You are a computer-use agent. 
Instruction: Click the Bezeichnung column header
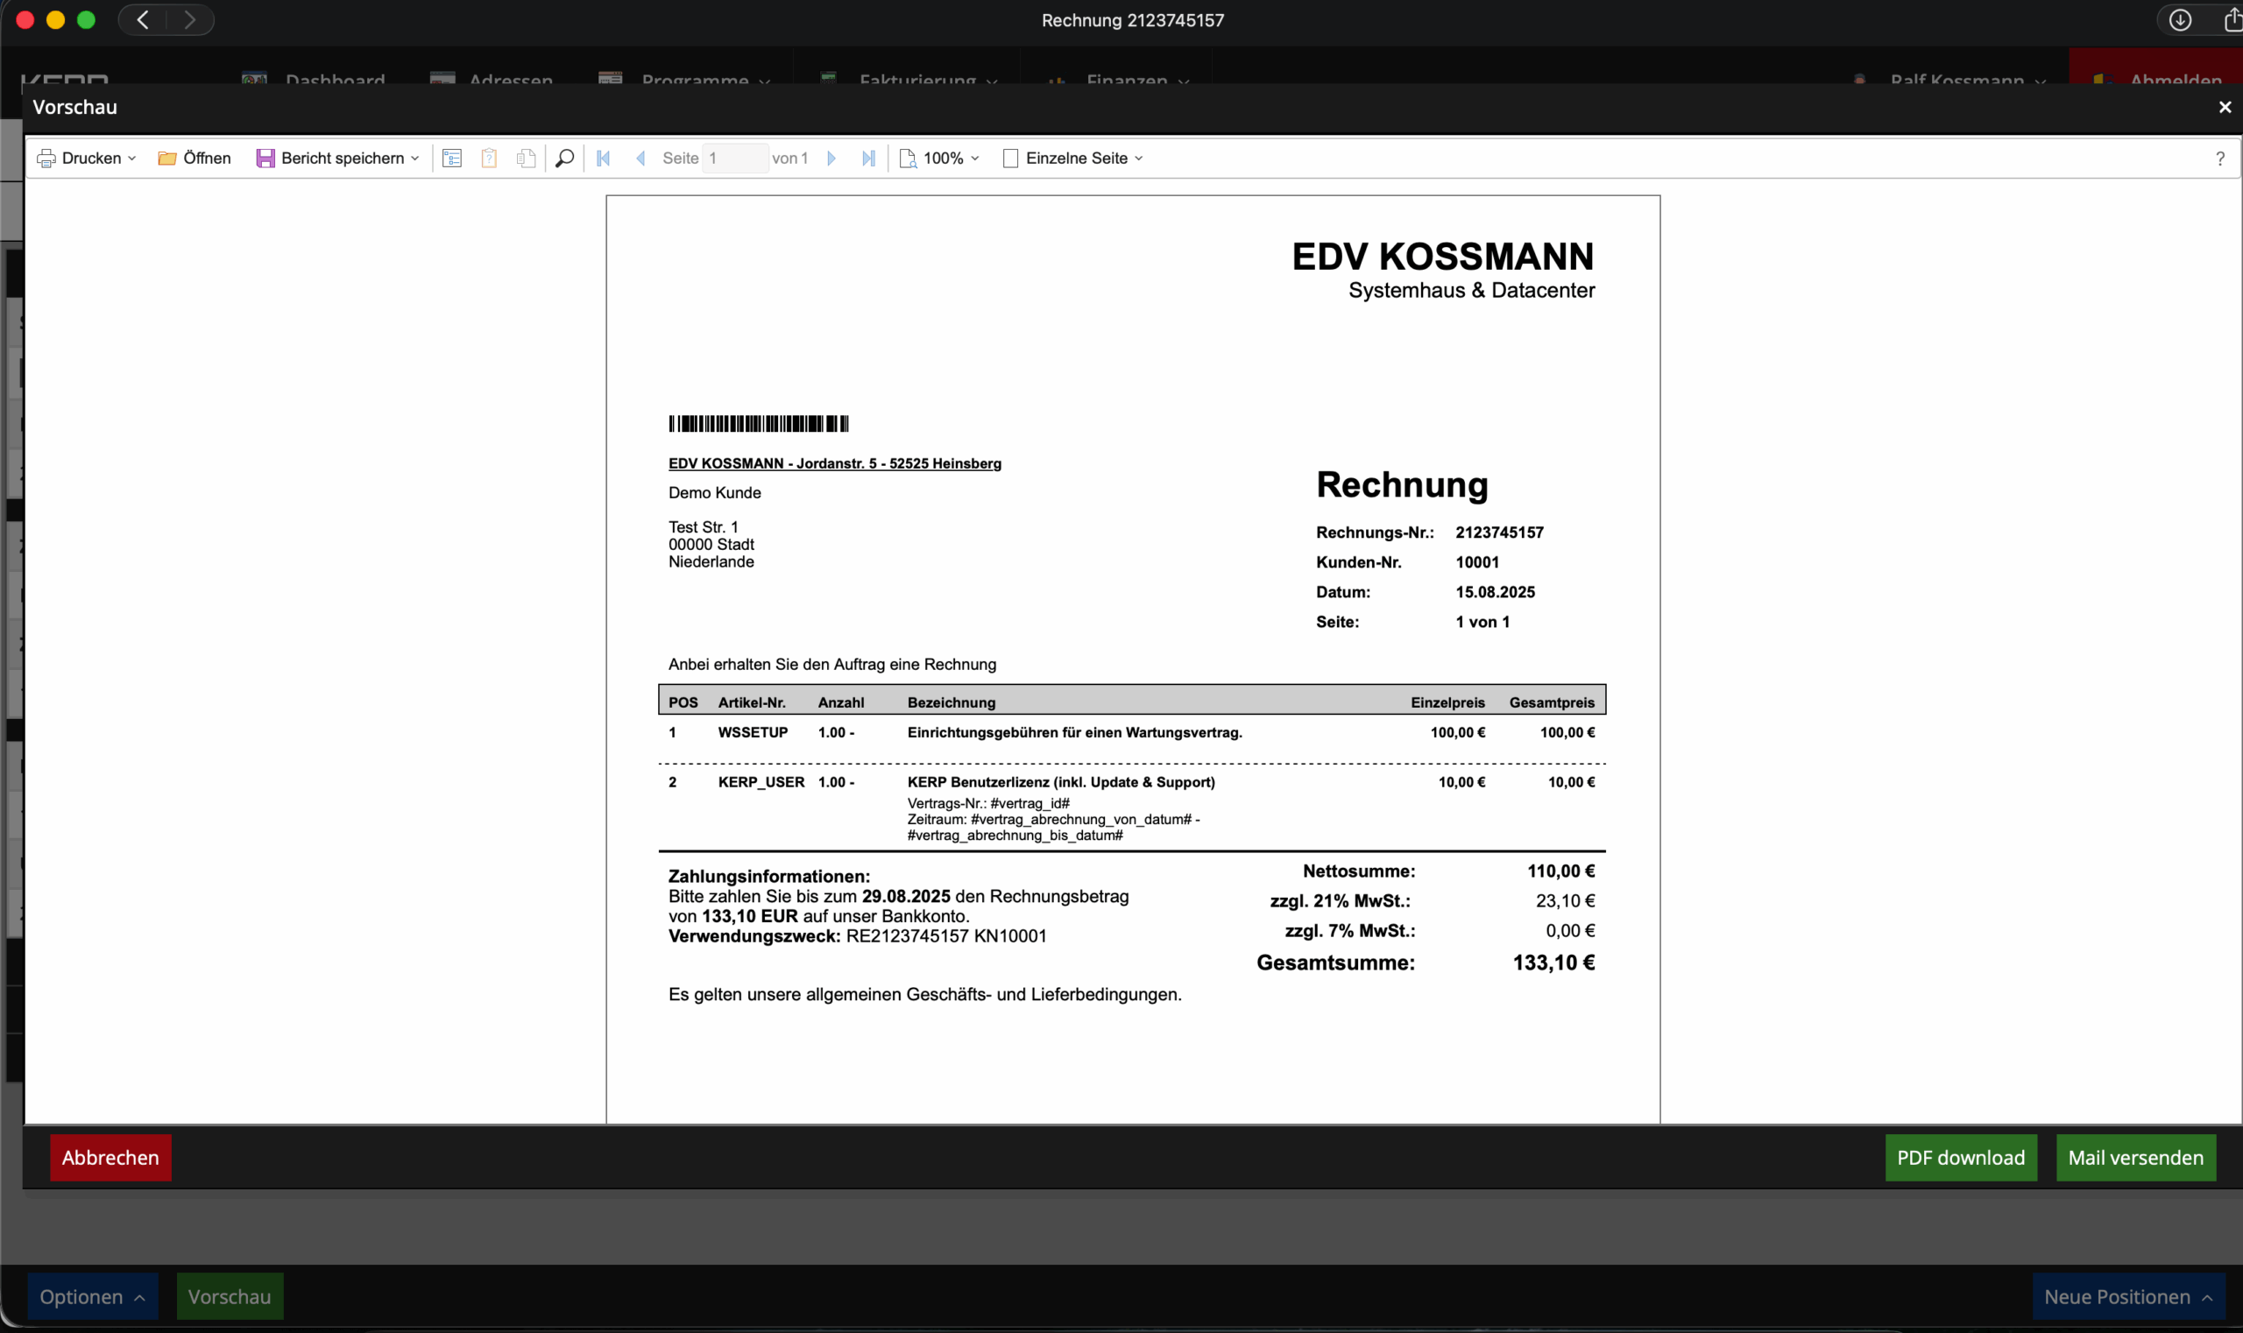951,702
